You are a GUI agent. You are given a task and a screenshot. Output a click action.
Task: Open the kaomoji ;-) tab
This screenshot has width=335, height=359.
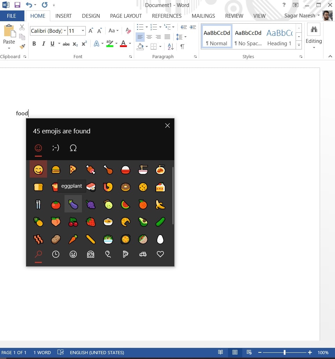click(x=56, y=148)
